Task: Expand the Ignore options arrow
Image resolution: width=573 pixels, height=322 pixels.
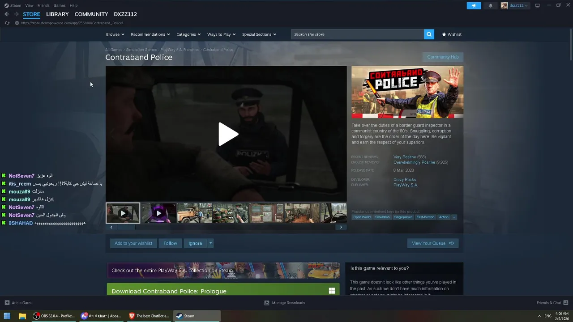Action: (x=210, y=243)
